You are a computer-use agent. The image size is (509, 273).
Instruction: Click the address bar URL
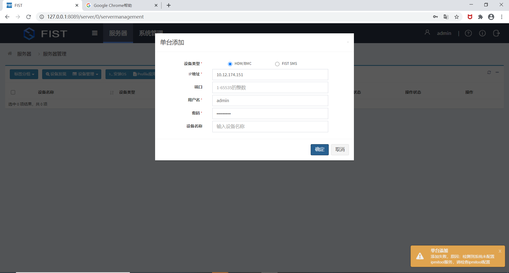[95, 17]
